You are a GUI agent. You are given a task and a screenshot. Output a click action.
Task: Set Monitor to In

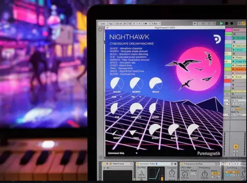tap(233, 109)
